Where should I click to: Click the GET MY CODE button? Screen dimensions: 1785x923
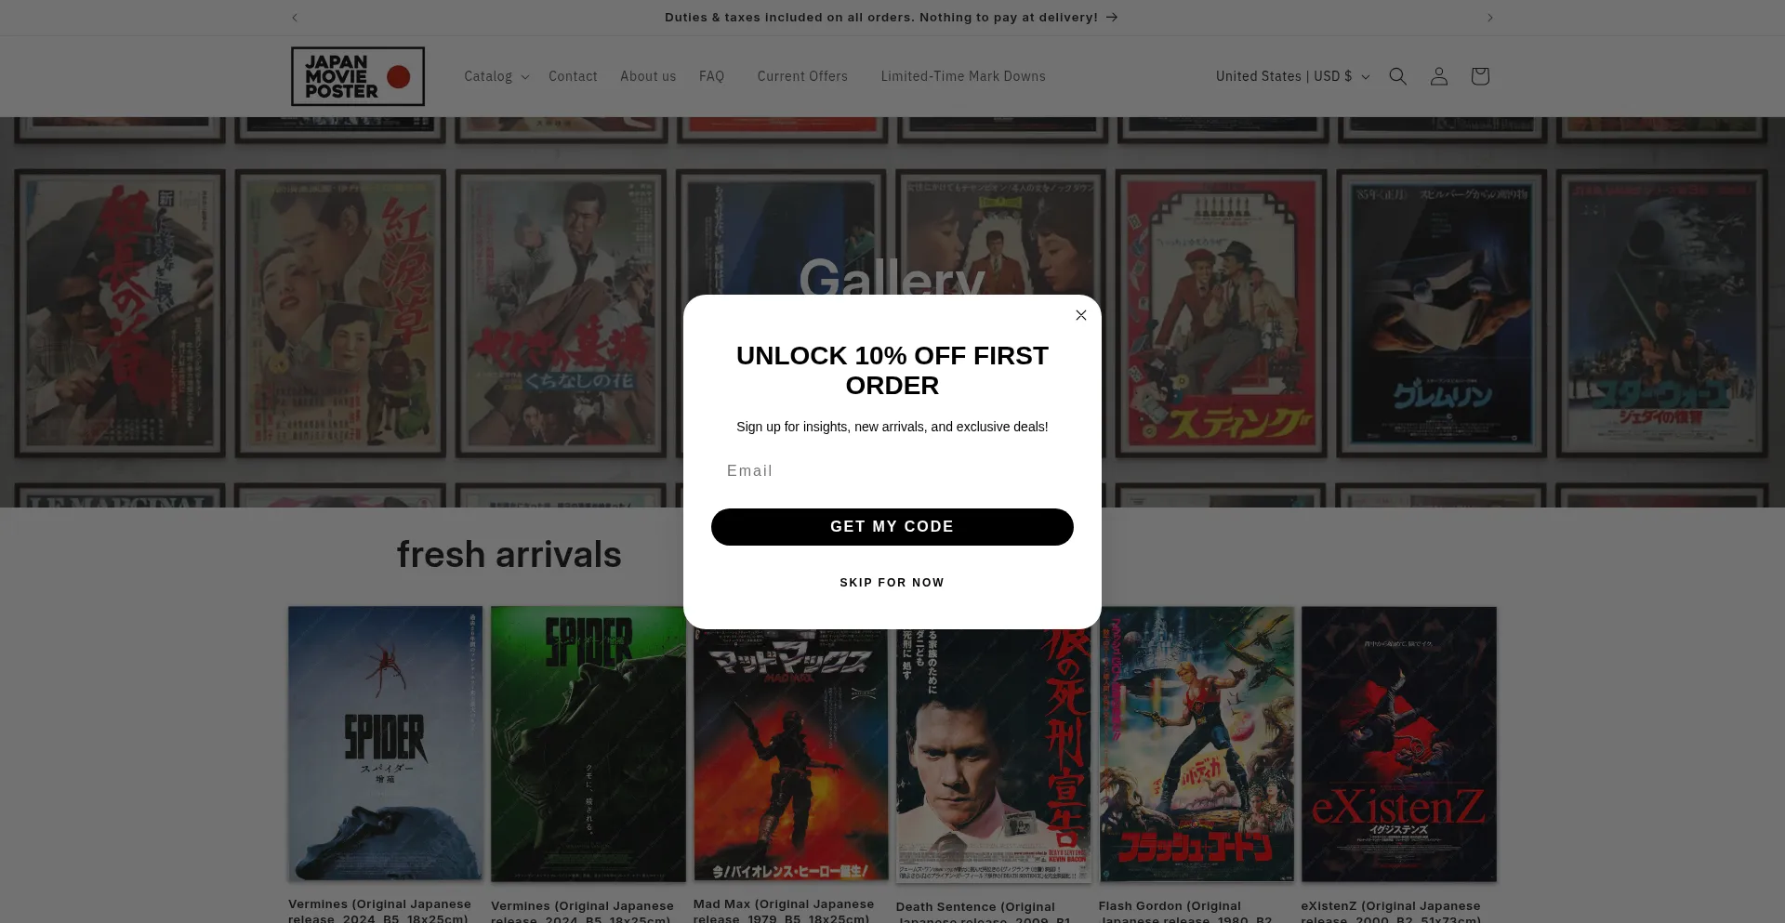tap(892, 527)
